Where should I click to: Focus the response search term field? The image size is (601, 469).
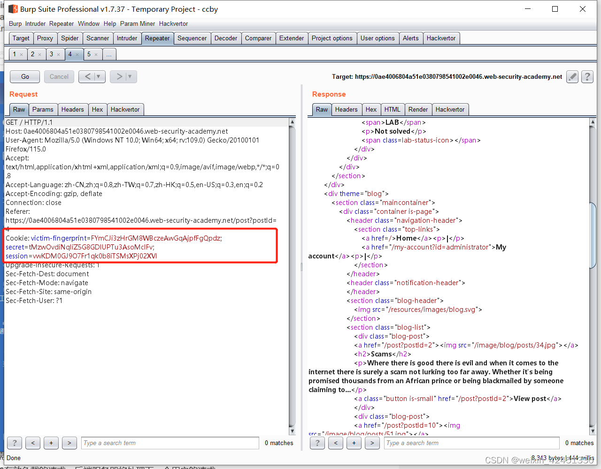[x=472, y=443]
